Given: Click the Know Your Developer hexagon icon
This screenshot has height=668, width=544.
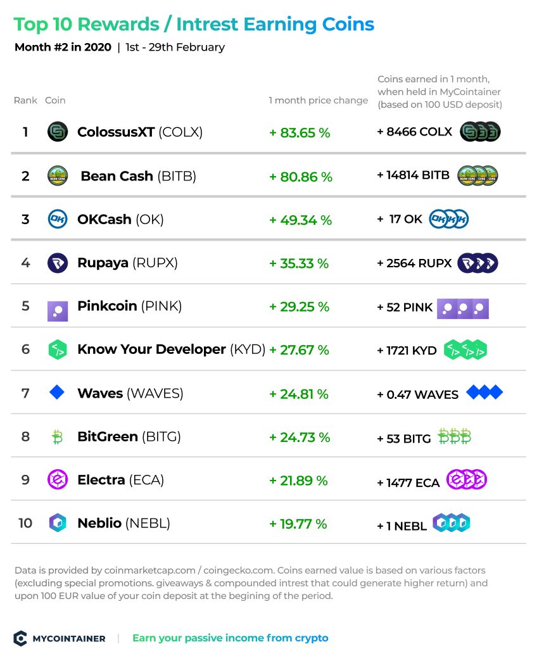Looking at the screenshot, I should (58, 350).
